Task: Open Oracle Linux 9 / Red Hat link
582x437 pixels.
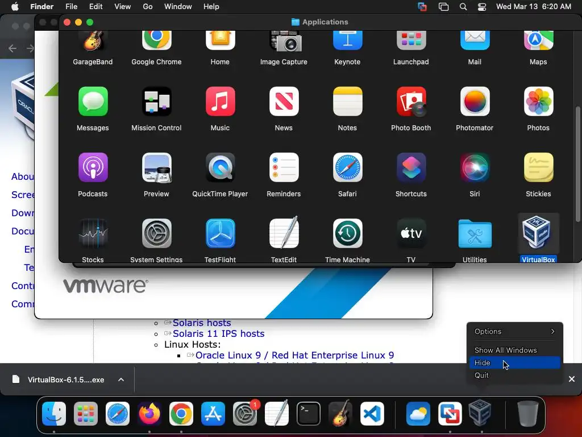Action: (x=295, y=355)
